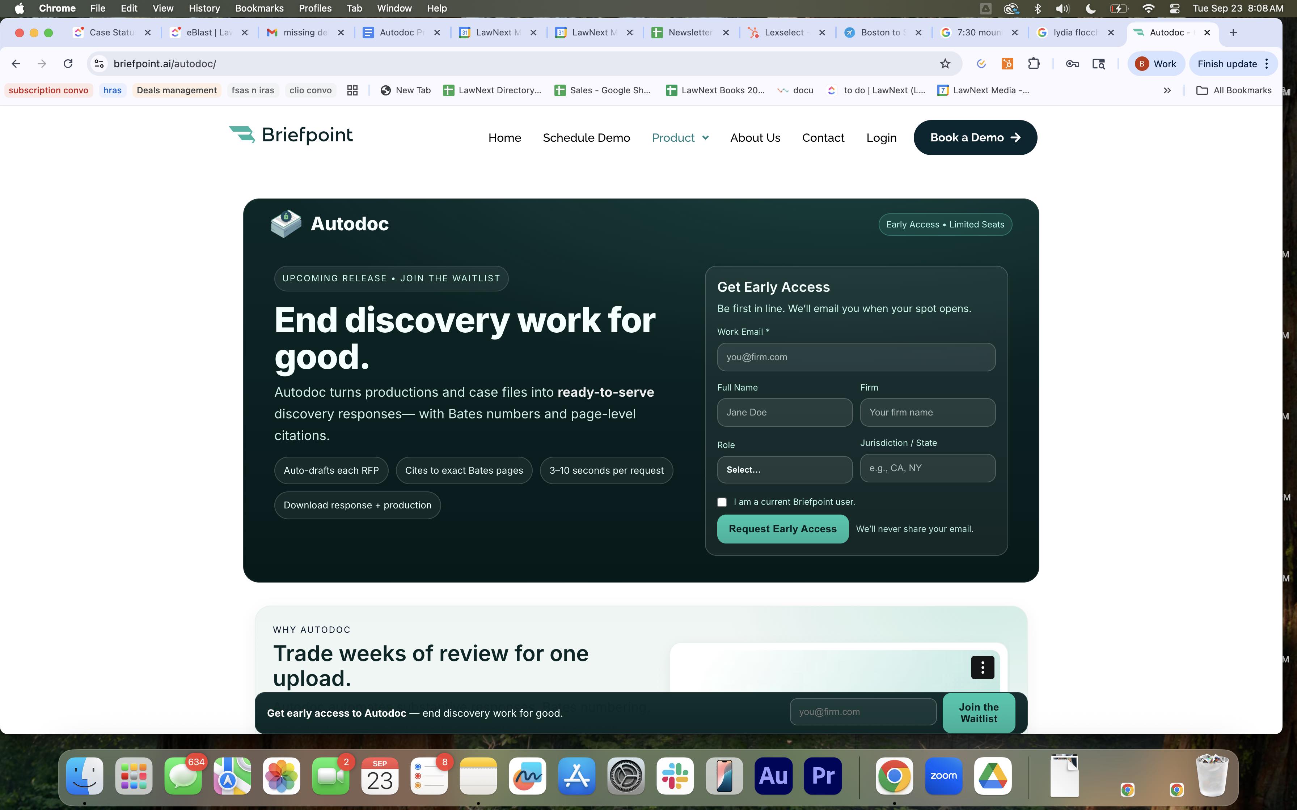Focus the sticky bar email field
Image resolution: width=1297 pixels, height=810 pixels.
click(x=863, y=712)
